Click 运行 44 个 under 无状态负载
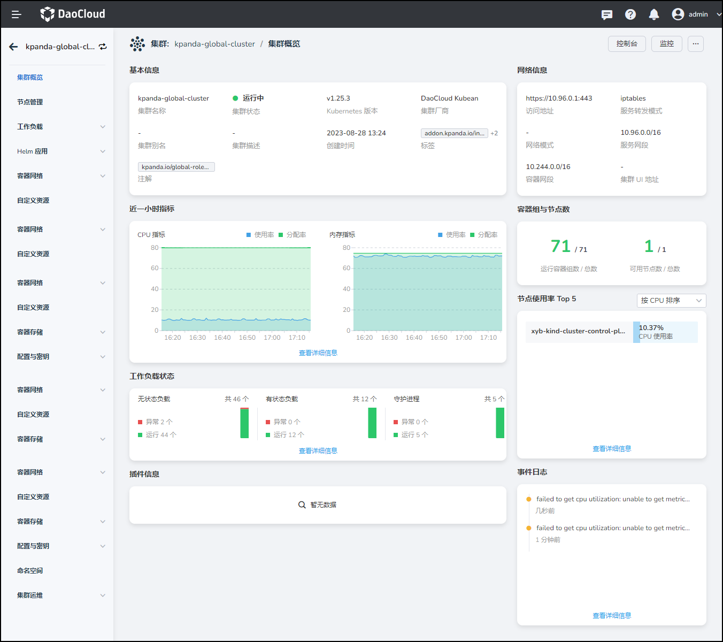Viewport: 723px width, 642px height. point(161,435)
